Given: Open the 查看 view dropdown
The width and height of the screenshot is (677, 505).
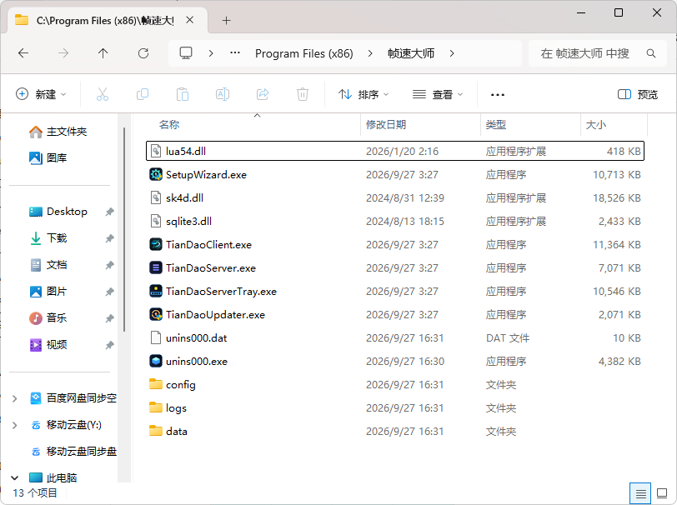Looking at the screenshot, I should point(438,94).
